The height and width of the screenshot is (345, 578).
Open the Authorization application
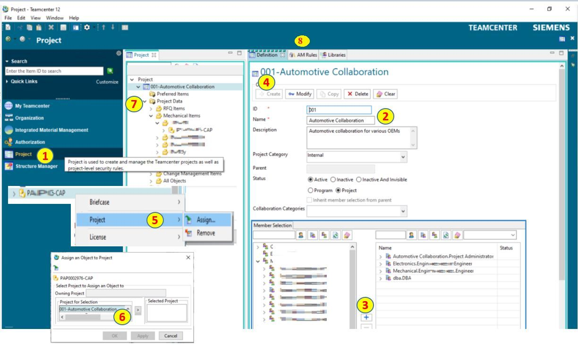[25, 142]
